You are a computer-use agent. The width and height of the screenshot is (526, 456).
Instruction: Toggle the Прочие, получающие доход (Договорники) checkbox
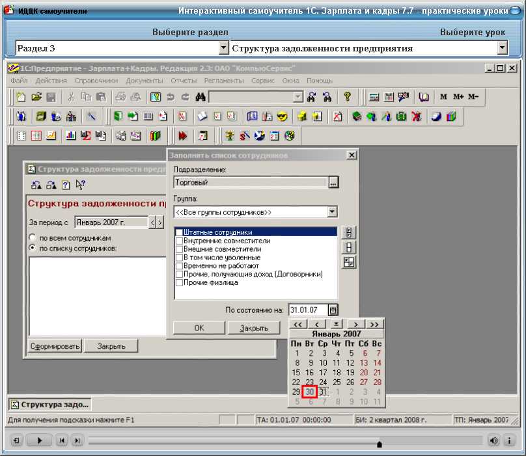tap(179, 275)
